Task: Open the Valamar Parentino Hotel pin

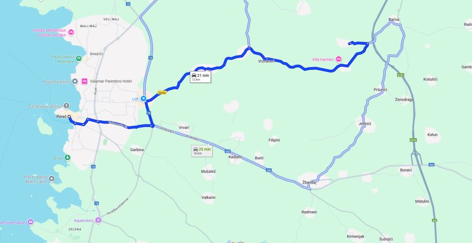Action: (85, 81)
